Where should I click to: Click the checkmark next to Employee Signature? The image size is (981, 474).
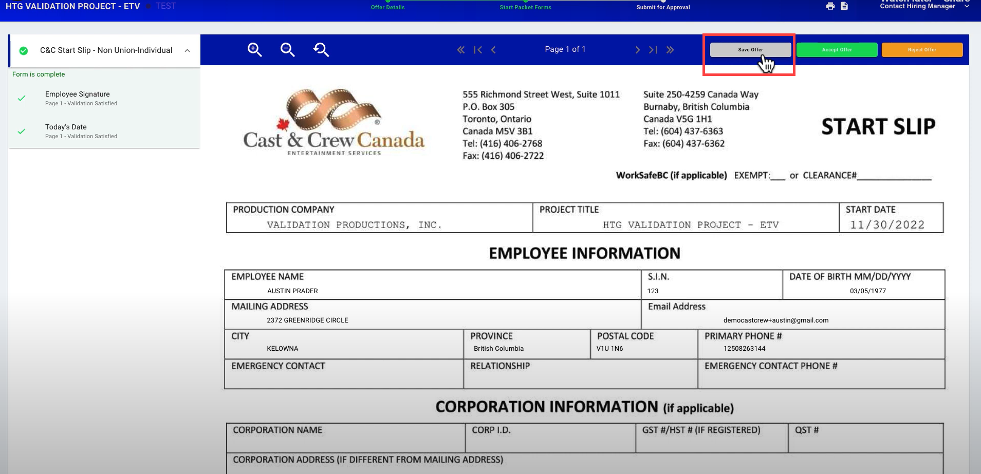[x=22, y=98]
